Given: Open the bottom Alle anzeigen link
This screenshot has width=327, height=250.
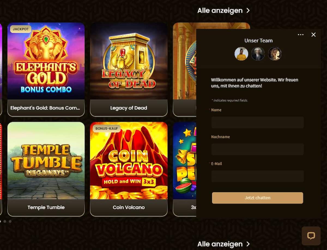Looking at the screenshot, I should 220,244.
